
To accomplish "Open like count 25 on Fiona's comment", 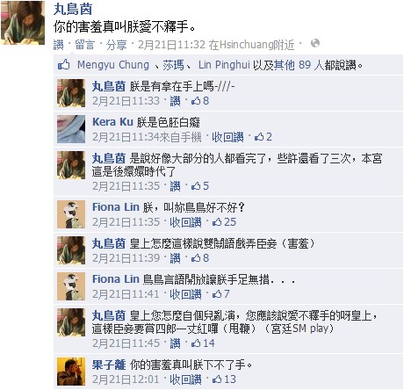I will point(224,222).
